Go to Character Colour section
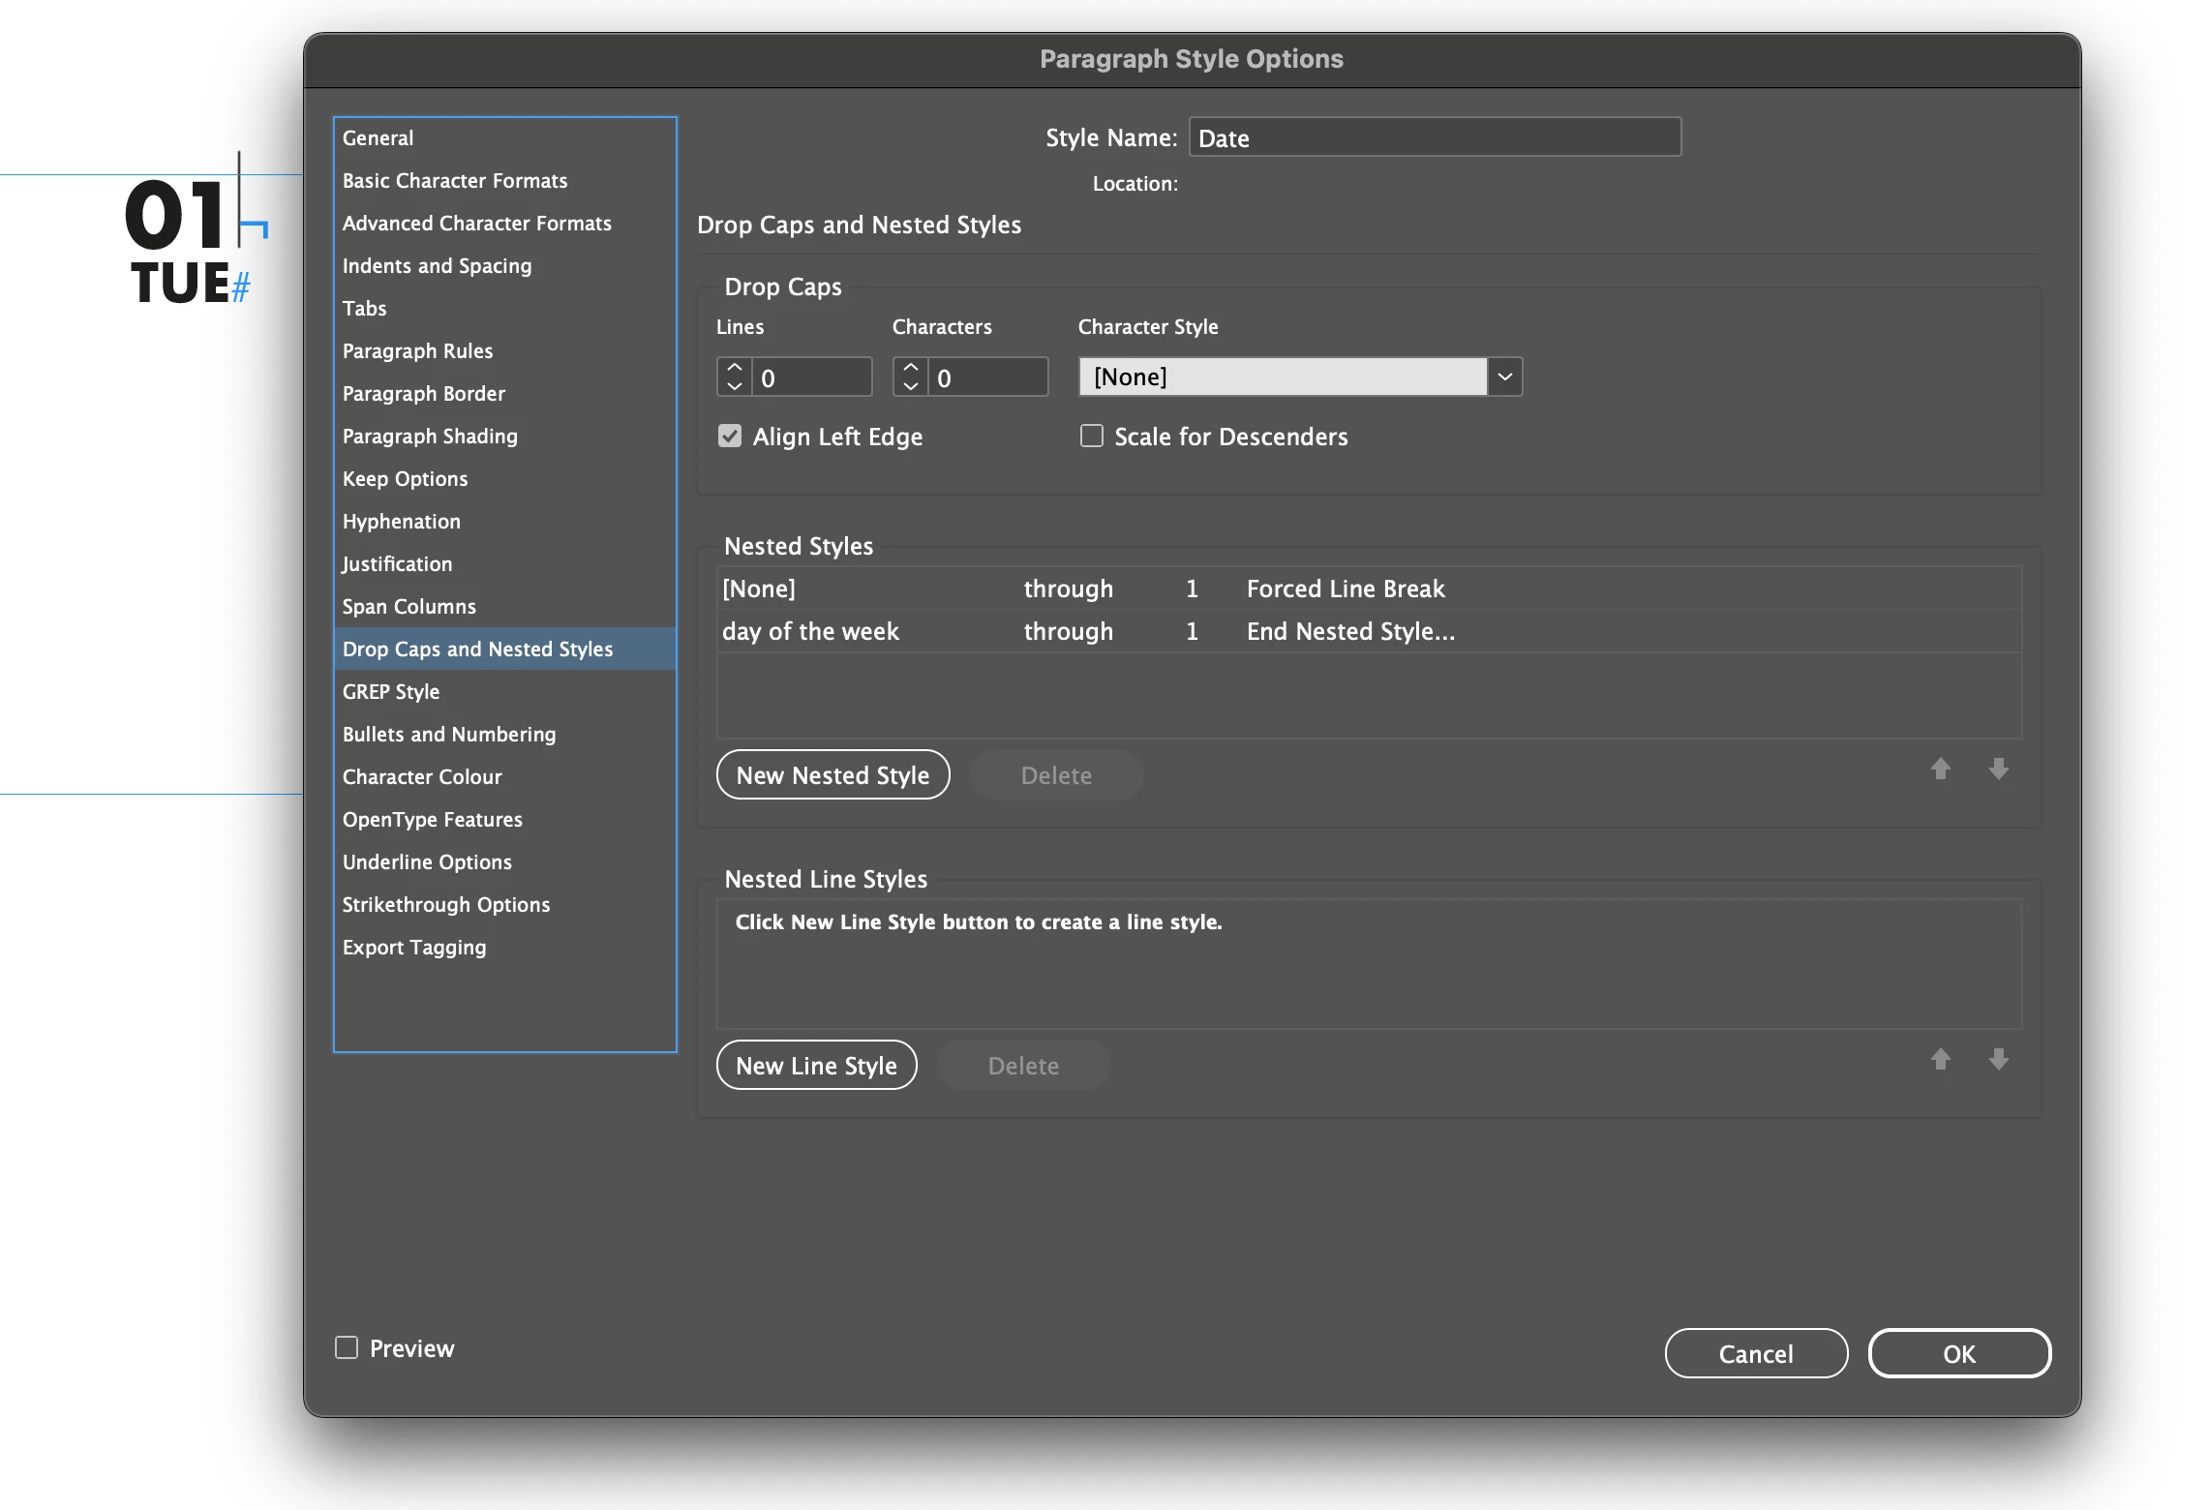2209x1510 pixels. click(x=422, y=776)
